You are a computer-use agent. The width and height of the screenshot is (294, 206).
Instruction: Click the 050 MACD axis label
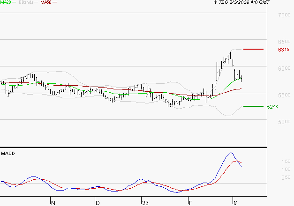pyautogui.click(x=286, y=177)
